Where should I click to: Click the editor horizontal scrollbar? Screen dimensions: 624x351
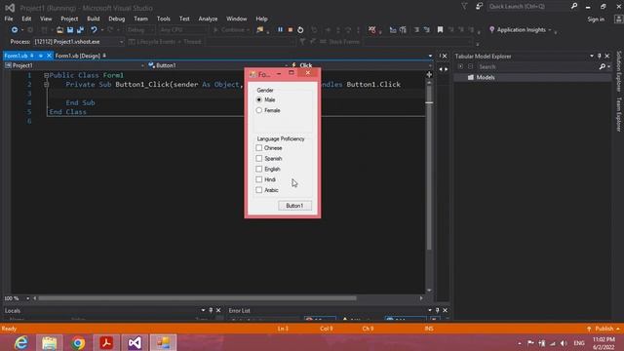click(x=197, y=298)
